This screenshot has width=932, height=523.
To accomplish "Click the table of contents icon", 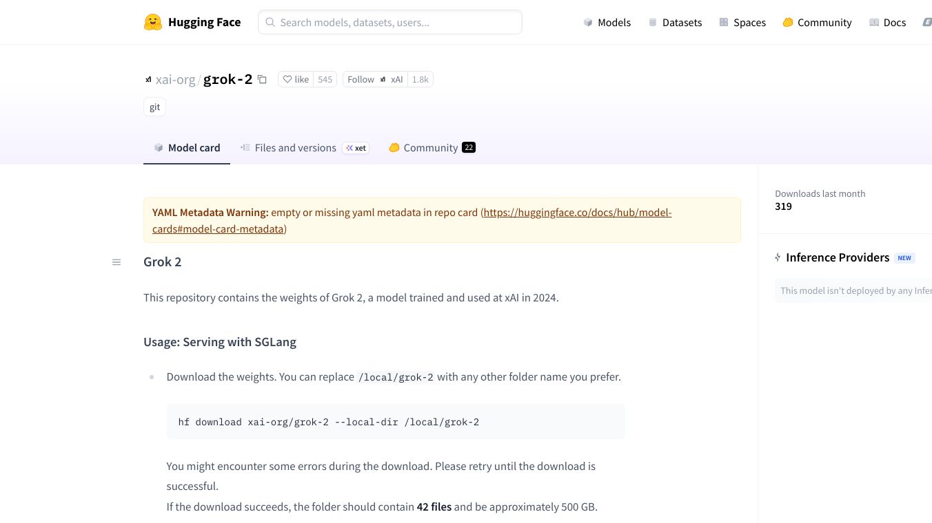I will (116, 262).
